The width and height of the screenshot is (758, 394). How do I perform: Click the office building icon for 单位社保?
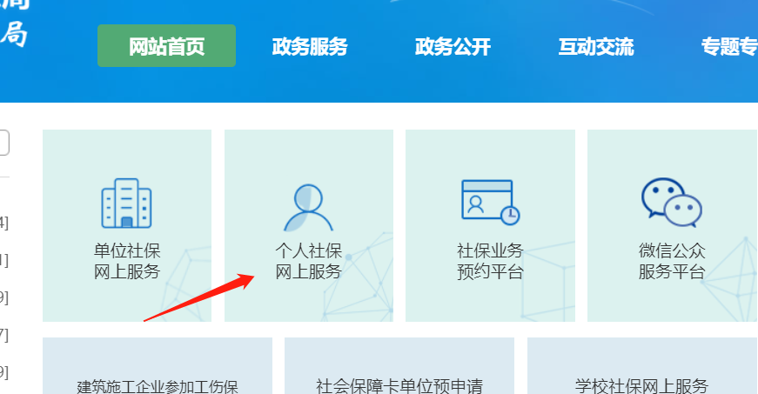click(127, 204)
